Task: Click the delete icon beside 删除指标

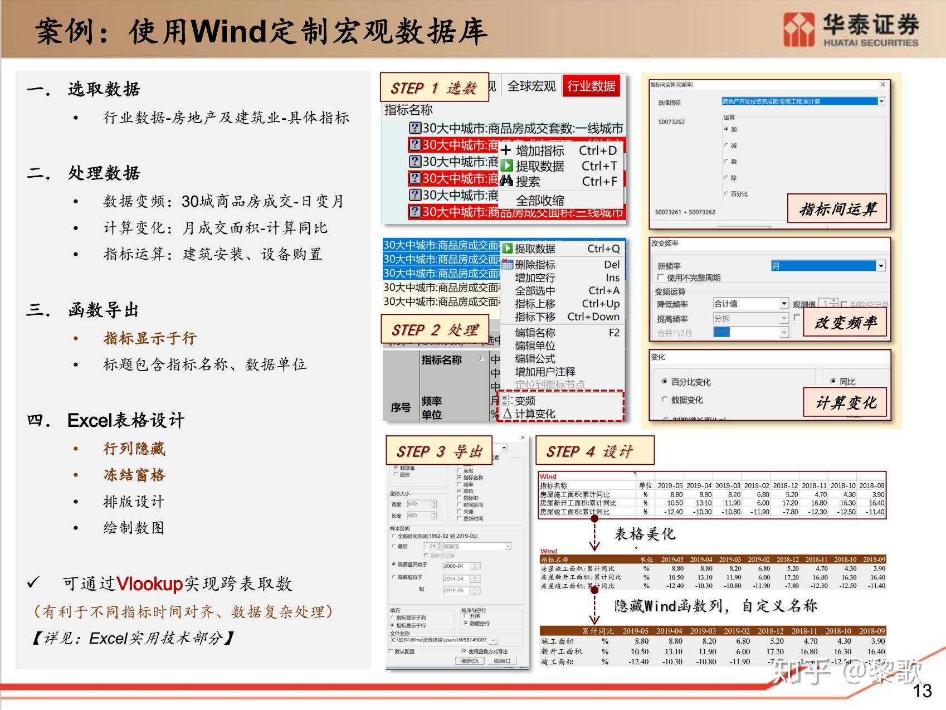Action: tap(507, 264)
